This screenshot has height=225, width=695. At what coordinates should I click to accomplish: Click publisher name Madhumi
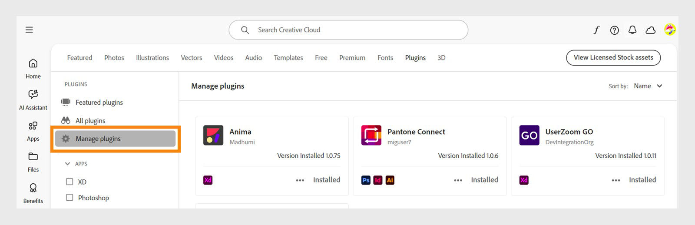242,142
